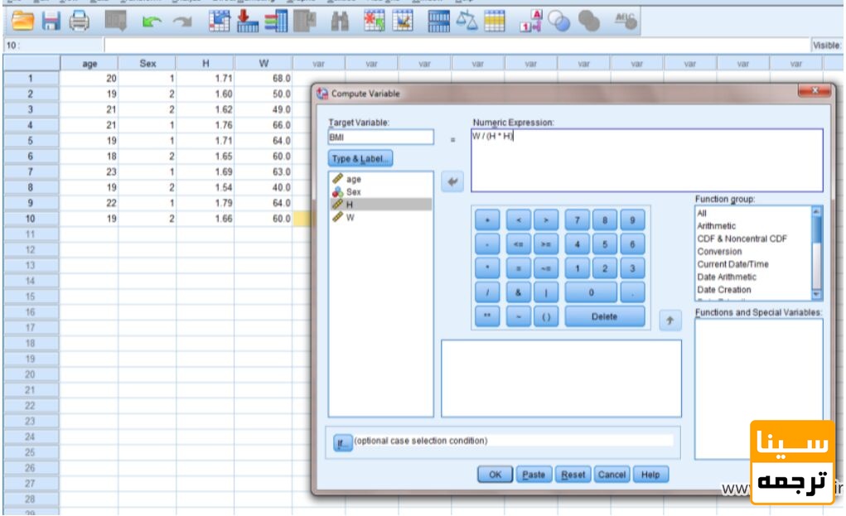Screen dimensions: 846x516
Task: Undo last action with green arrow
Action: pyautogui.click(x=152, y=22)
